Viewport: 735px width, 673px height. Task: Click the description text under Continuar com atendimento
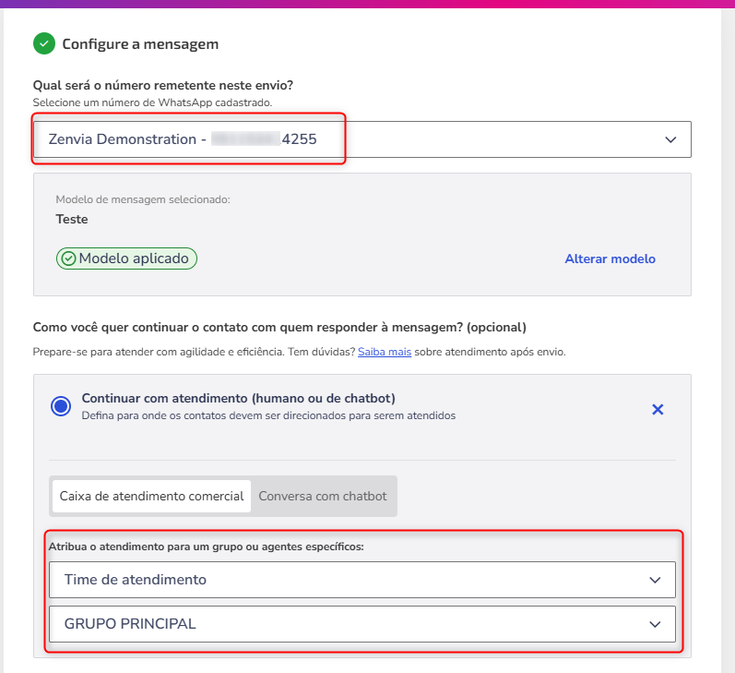coord(268,415)
